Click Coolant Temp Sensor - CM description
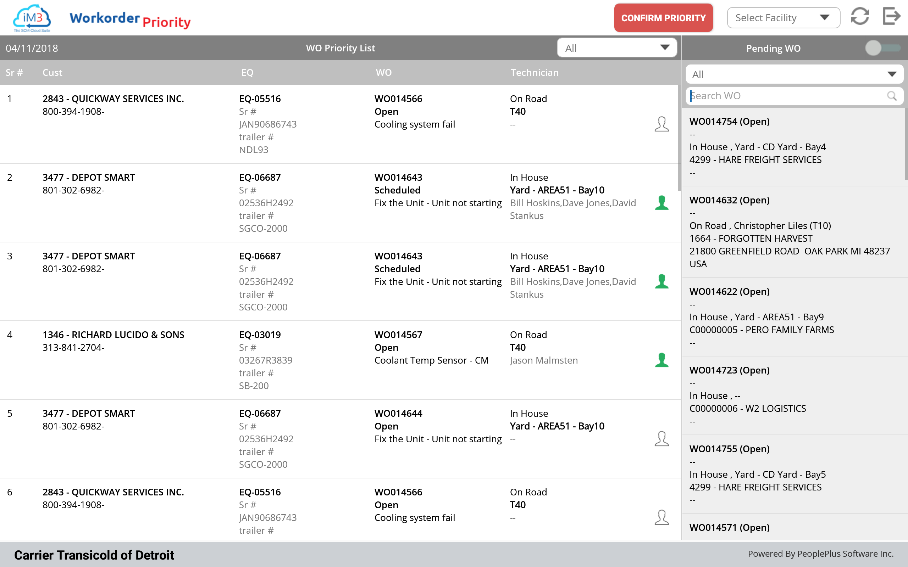This screenshot has width=908, height=567. 431,360
